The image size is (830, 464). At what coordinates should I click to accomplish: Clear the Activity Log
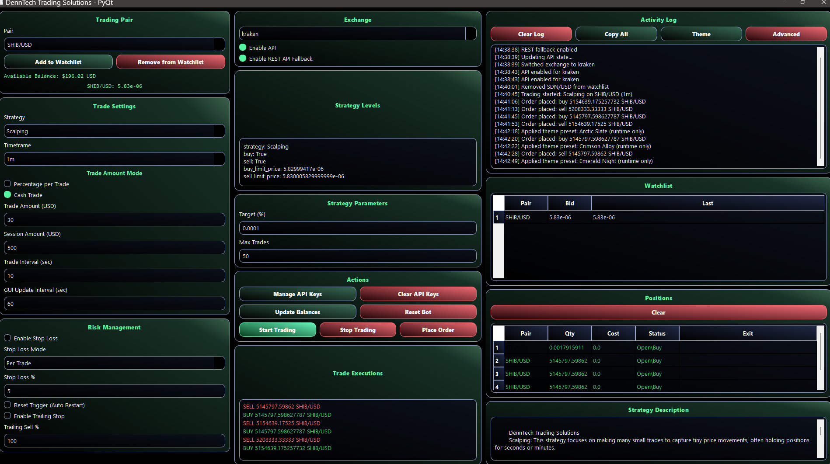tap(530, 34)
